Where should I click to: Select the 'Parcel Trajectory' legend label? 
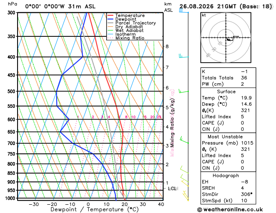pyautogui.click(x=136, y=23)
